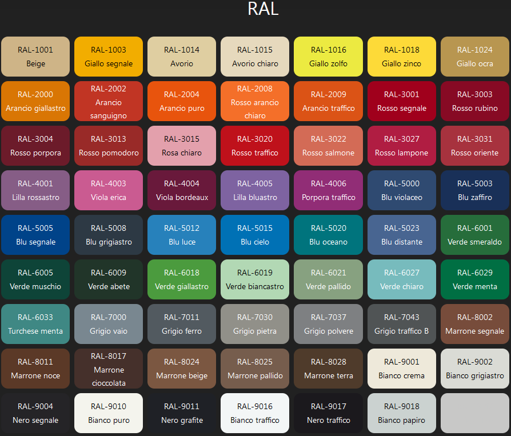Choose RAL-2008 Rosso arancio chiaro

255,101
